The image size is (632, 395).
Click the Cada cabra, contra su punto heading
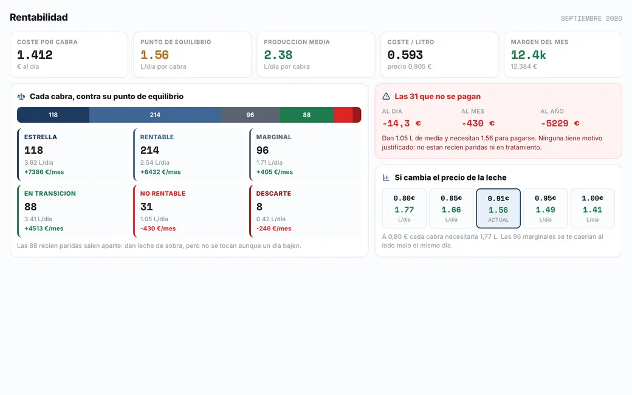(106, 97)
